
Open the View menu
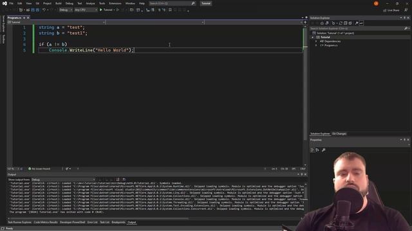point(28,3)
